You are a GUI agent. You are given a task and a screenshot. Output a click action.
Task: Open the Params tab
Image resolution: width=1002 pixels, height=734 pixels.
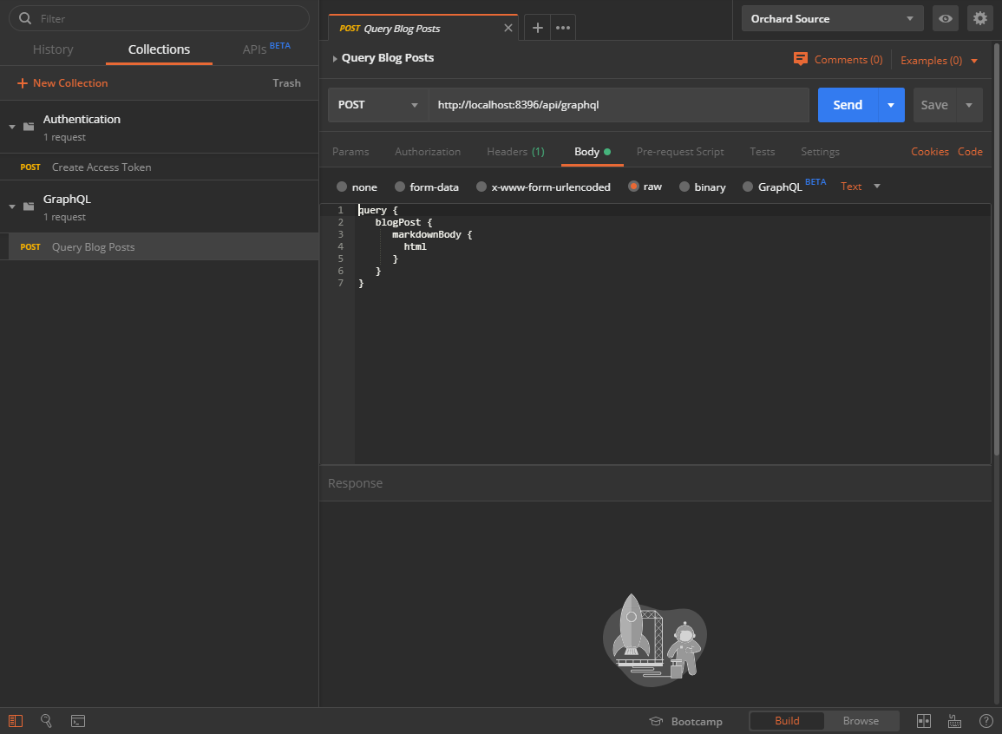(x=350, y=152)
